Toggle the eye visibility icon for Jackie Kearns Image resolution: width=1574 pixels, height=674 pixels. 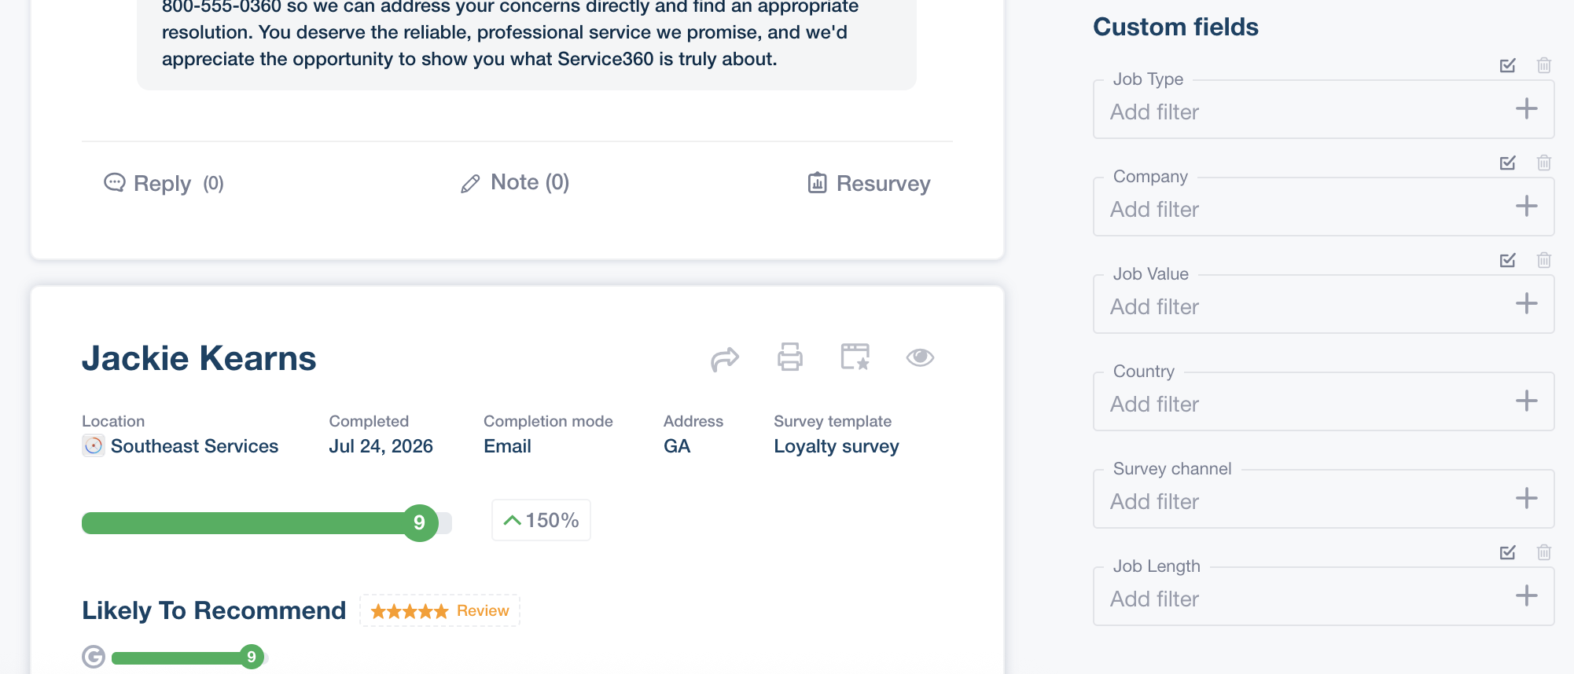(919, 357)
